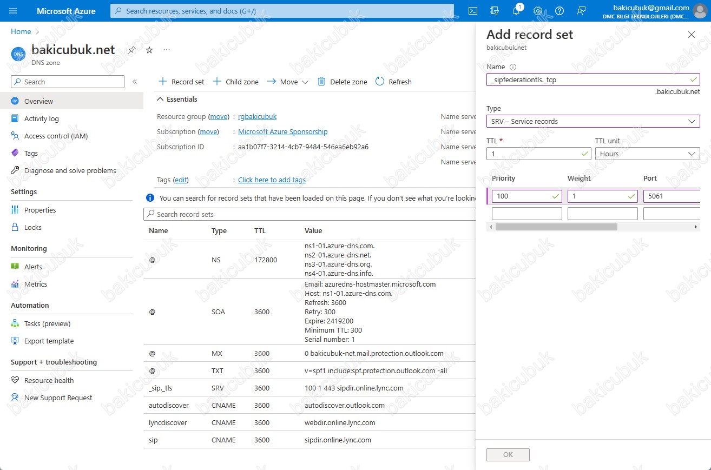Click the user account avatar
This screenshot has height=470, width=711.
pyautogui.click(x=700, y=11)
